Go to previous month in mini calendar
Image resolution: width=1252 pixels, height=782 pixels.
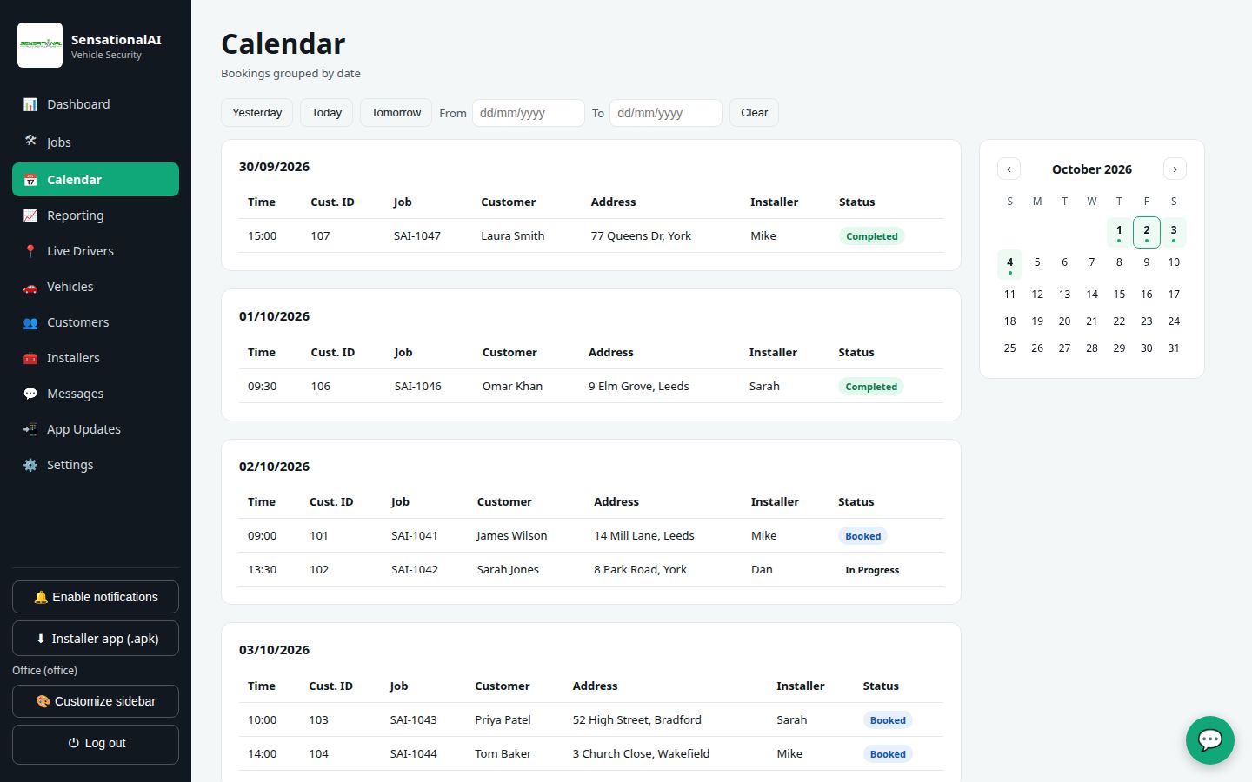(x=1009, y=169)
